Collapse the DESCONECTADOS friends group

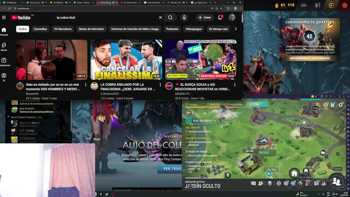tap(8, 117)
